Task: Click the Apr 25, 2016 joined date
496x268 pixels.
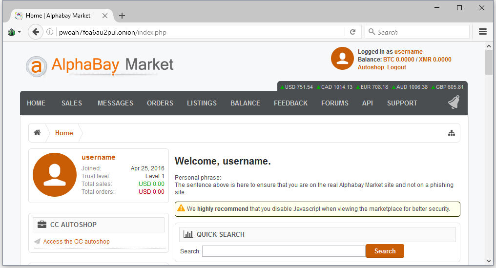Action: (x=147, y=168)
